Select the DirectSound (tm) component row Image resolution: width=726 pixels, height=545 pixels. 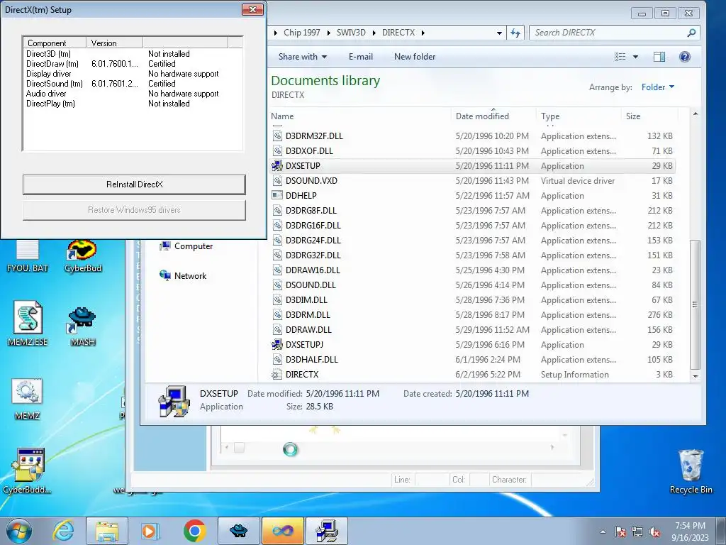click(133, 84)
